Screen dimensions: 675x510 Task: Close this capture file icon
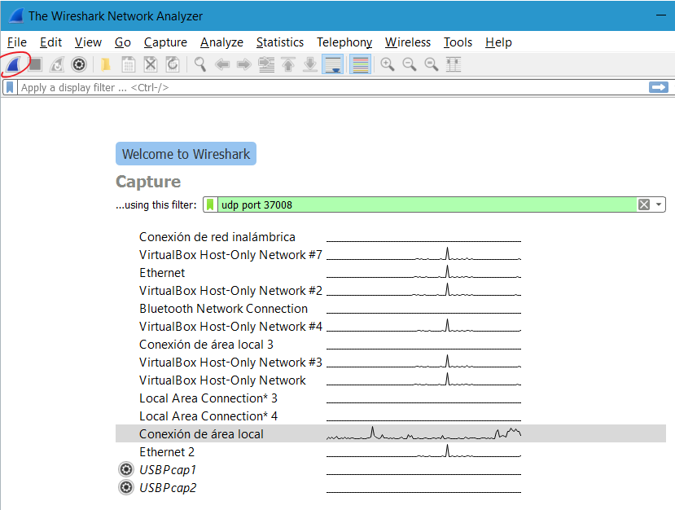[x=151, y=64]
